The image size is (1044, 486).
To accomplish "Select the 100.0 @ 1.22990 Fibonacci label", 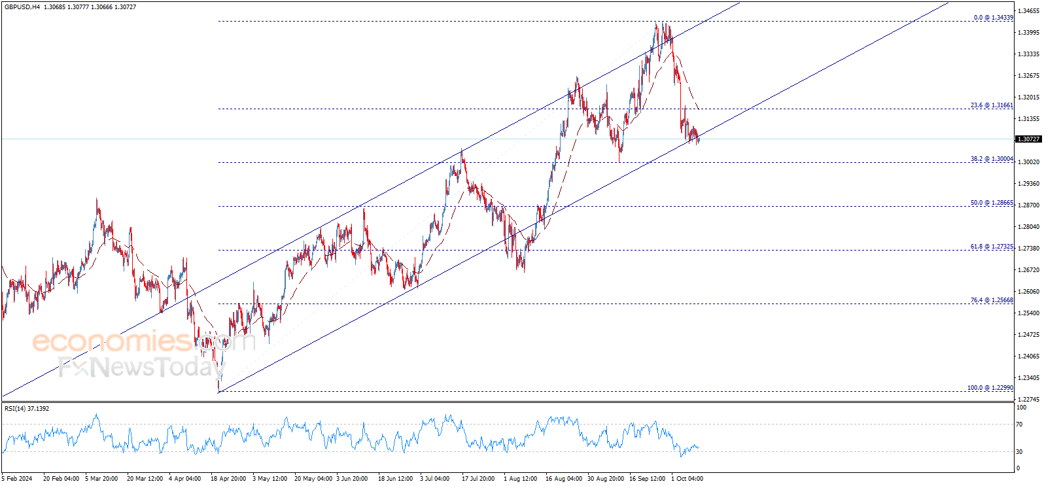I will [990, 388].
